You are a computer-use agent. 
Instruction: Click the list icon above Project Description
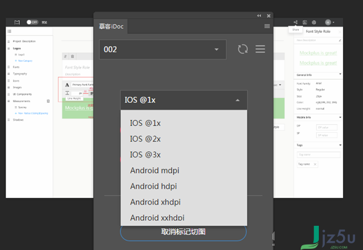pos(9,31)
